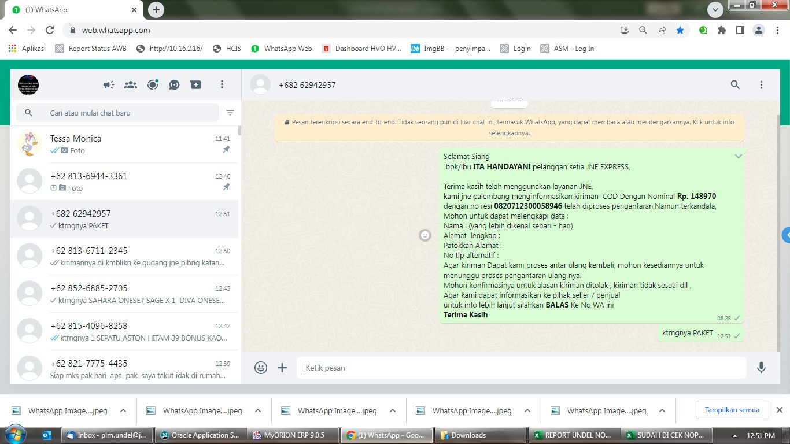Filter the chat list
790x444 pixels.
(x=230, y=113)
